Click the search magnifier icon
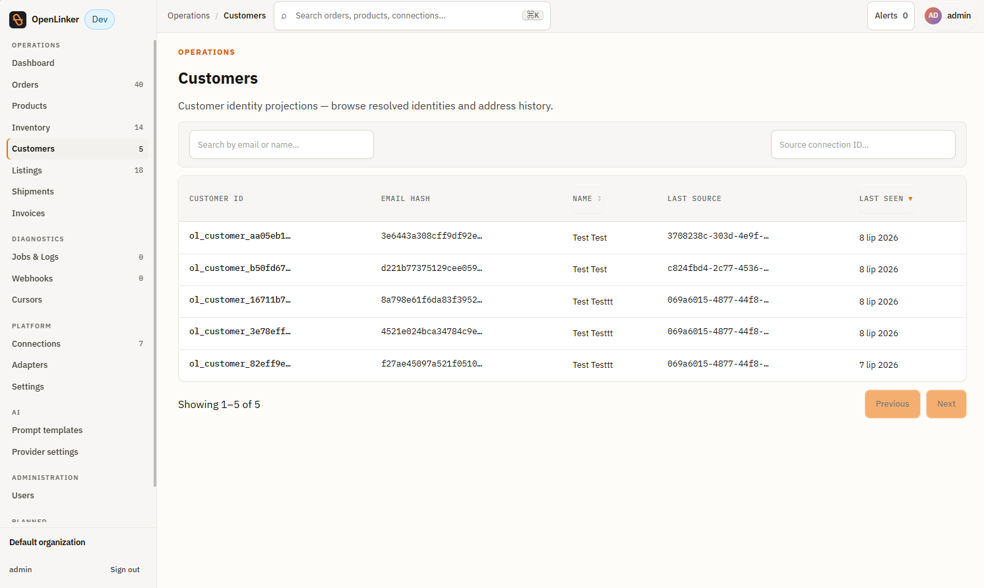 click(284, 16)
